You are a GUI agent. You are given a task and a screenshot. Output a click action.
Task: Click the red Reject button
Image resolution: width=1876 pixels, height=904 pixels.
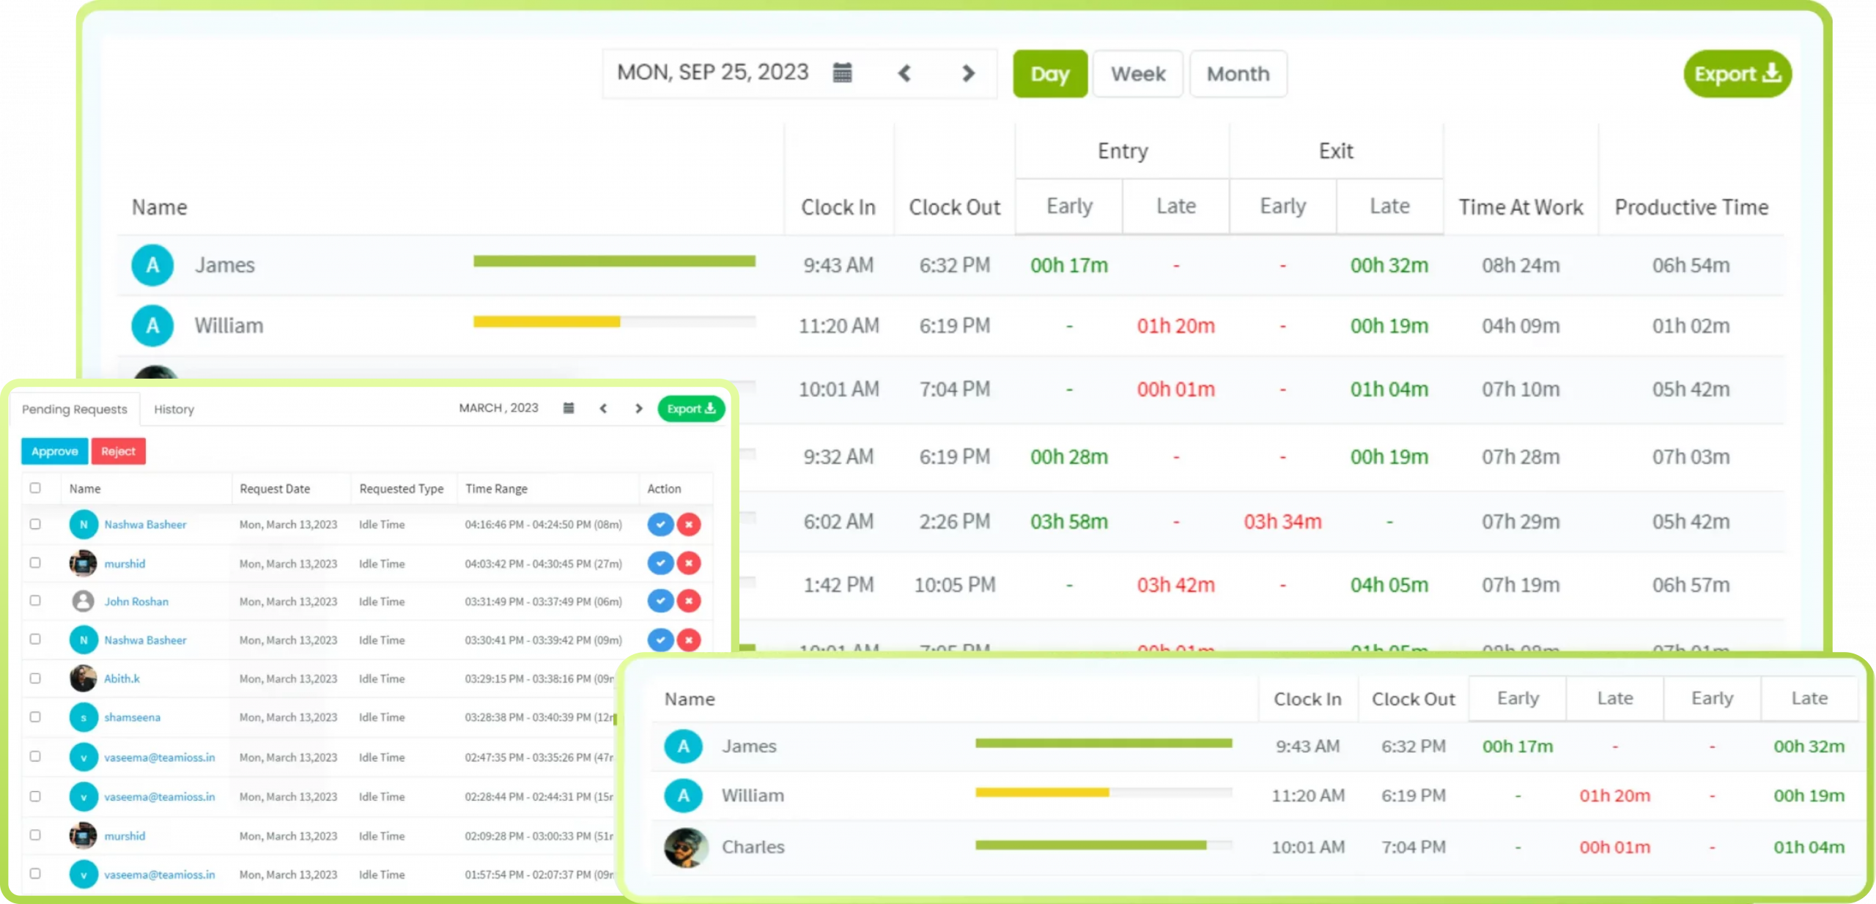[x=118, y=451]
